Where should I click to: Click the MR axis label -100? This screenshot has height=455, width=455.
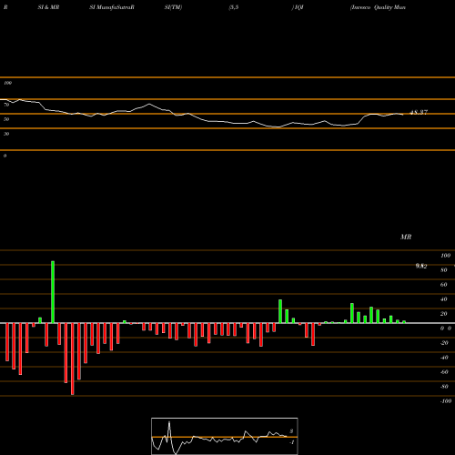446,401
